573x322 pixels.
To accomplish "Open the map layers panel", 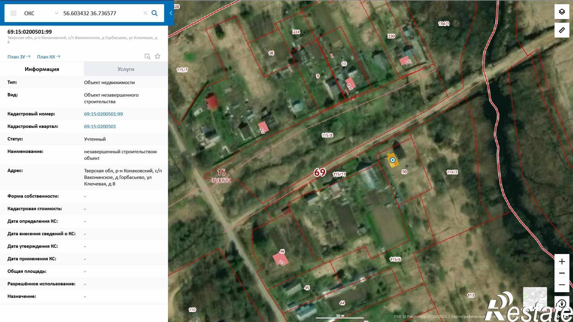I will (x=562, y=12).
